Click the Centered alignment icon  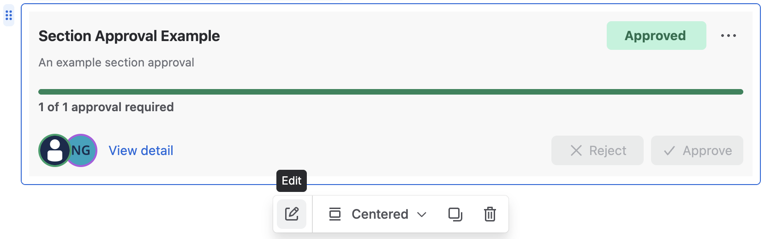click(335, 214)
